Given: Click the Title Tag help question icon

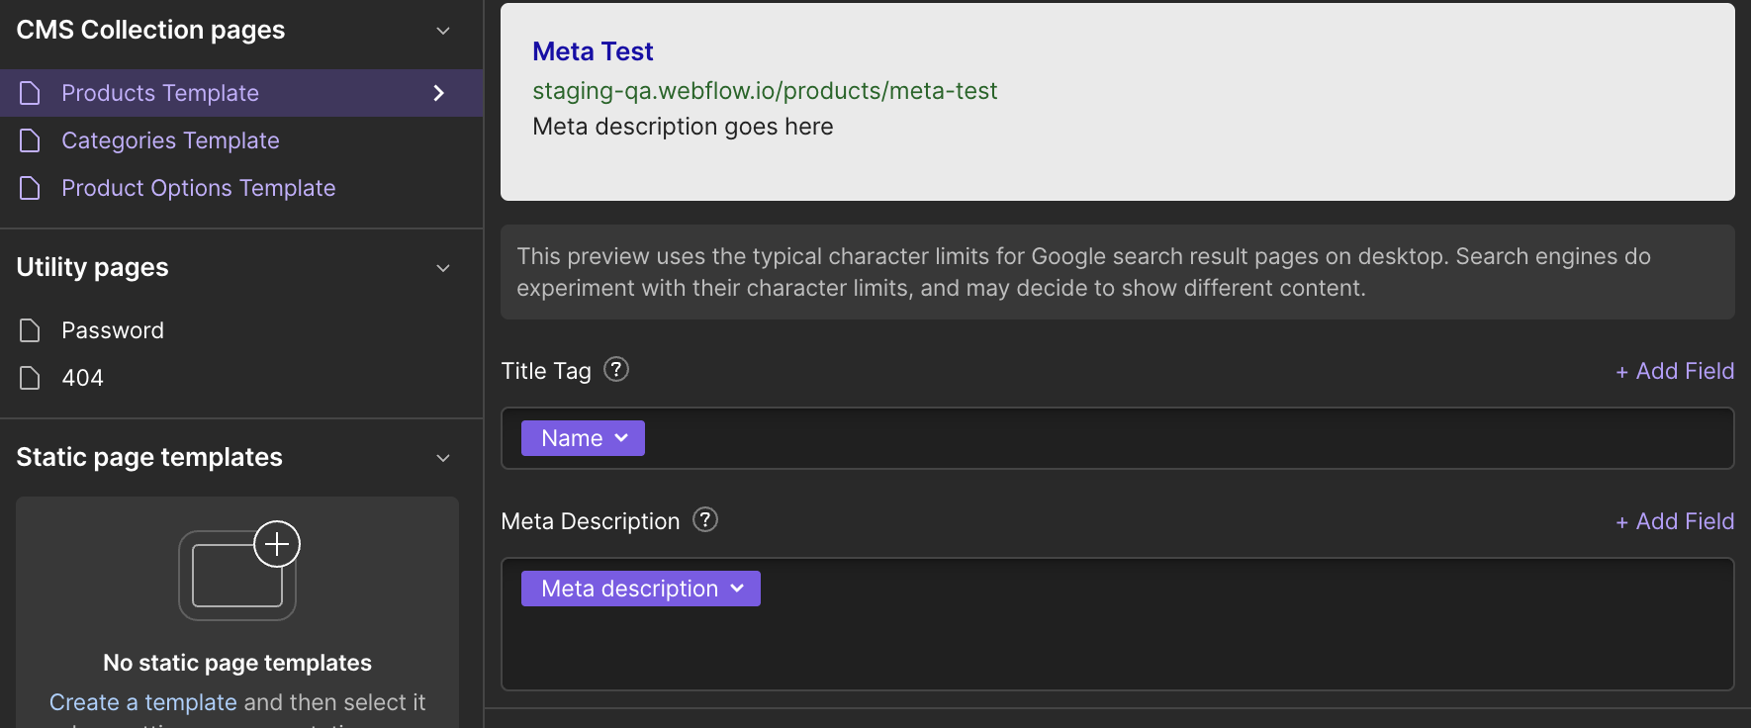Looking at the screenshot, I should 616,370.
